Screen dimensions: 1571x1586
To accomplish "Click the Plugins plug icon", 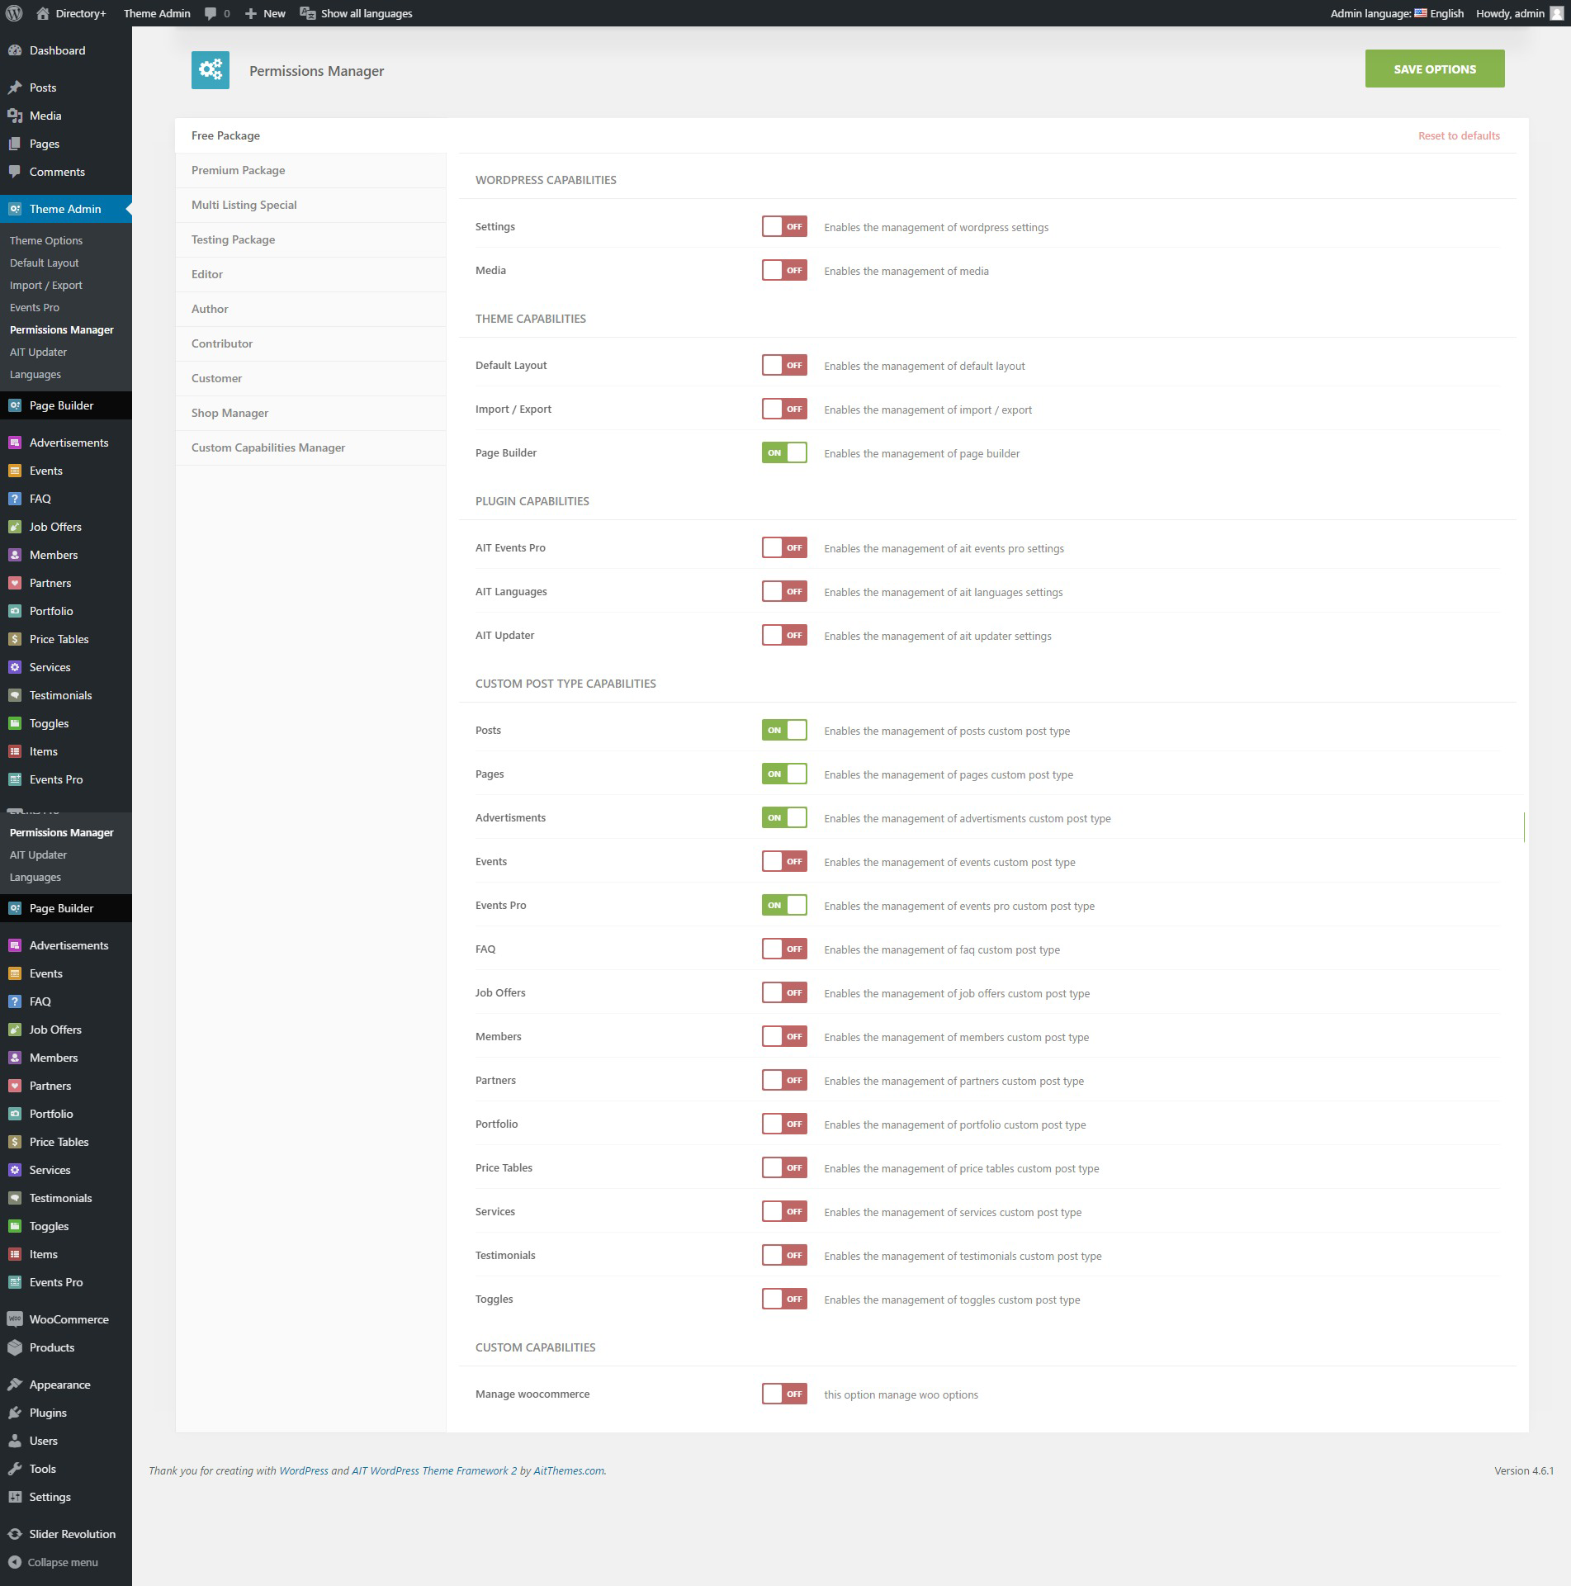I will pos(15,1413).
